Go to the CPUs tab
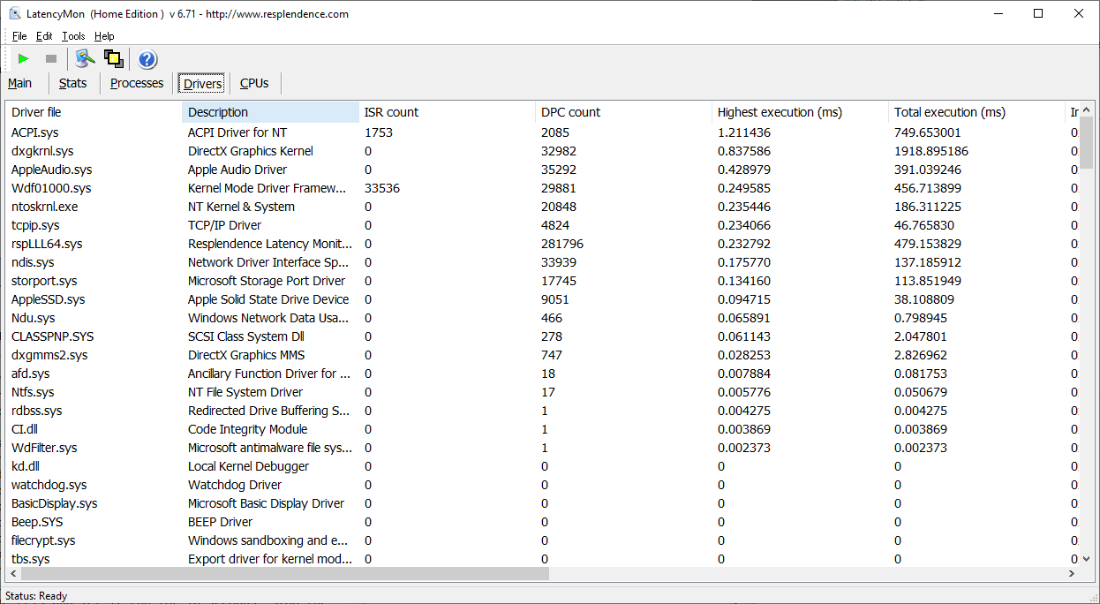This screenshot has width=1100, height=604. coord(254,83)
